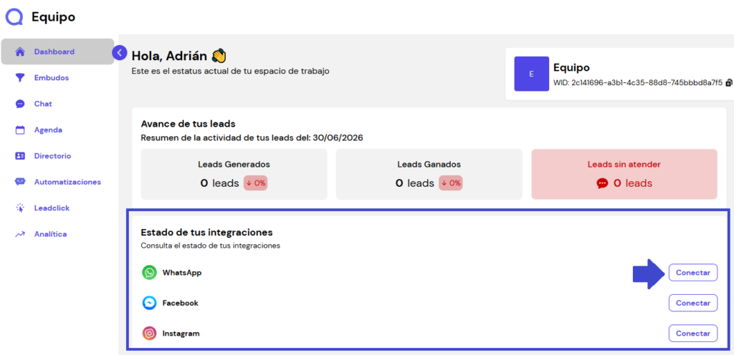Copy the workspace WID with copy icon

coord(729,83)
